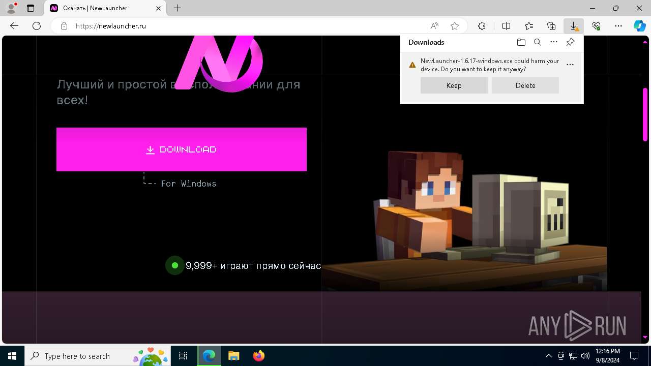Viewport: 651px width, 366px height.
Task: Open the Extensions puzzle icon
Action: 482,26
